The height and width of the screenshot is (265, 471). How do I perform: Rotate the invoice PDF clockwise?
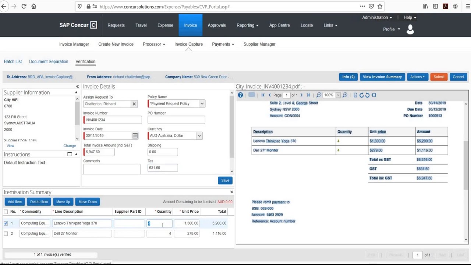[x=362, y=95]
